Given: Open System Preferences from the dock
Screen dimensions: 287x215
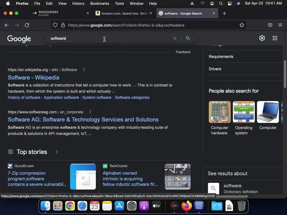Looking at the screenshot, I should (132, 206).
